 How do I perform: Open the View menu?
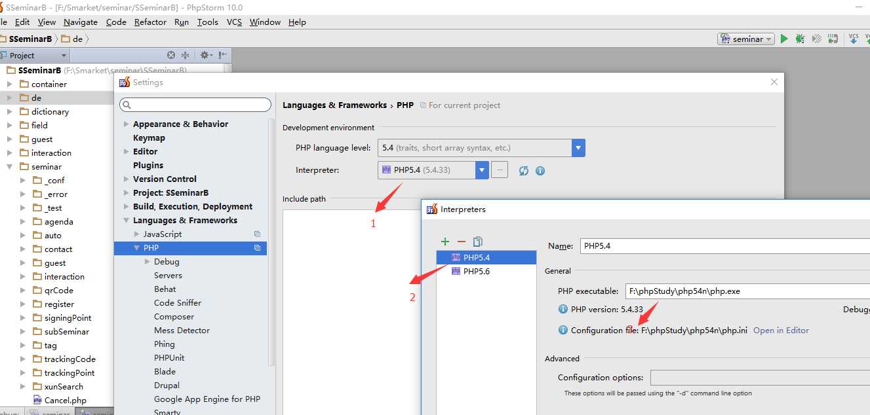[x=47, y=22]
